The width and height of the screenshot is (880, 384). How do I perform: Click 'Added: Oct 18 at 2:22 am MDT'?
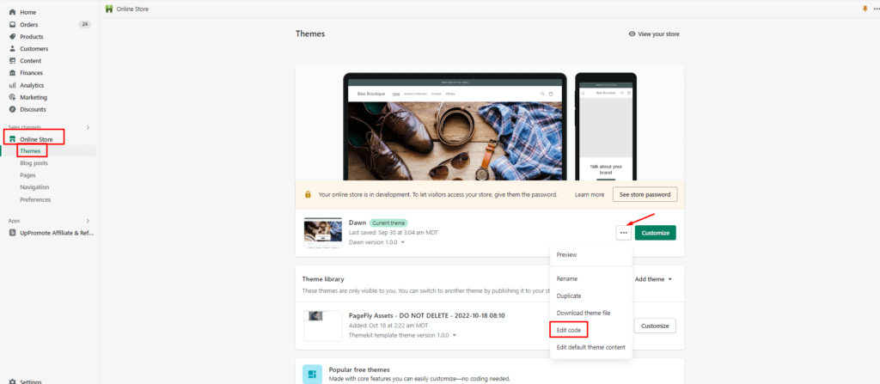pos(389,326)
